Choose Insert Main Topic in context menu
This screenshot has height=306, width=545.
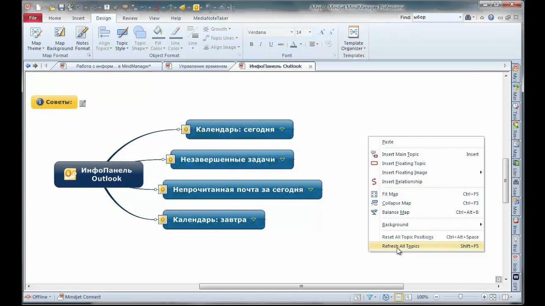[426, 154]
